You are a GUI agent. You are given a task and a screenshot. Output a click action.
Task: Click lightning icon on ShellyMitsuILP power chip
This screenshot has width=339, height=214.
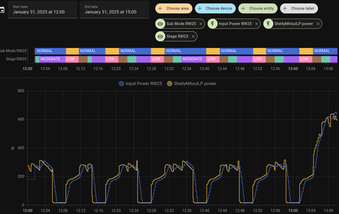pos(268,24)
